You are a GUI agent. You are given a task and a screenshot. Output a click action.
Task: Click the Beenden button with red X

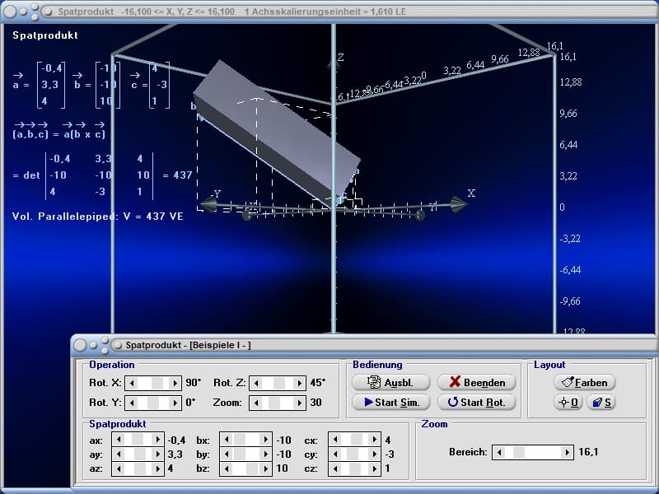pos(477,382)
